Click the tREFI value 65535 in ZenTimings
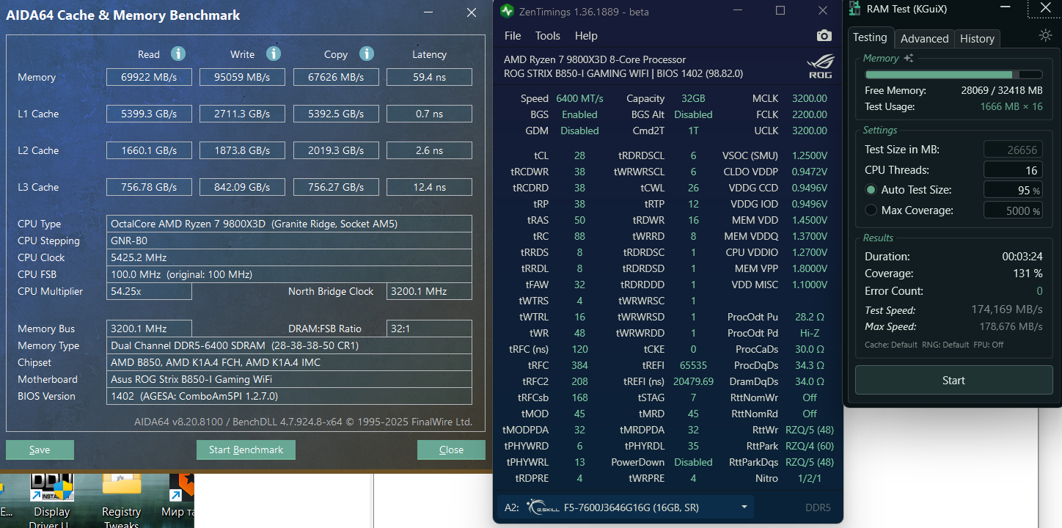Image resolution: width=1062 pixels, height=528 pixels. pyautogui.click(x=693, y=365)
